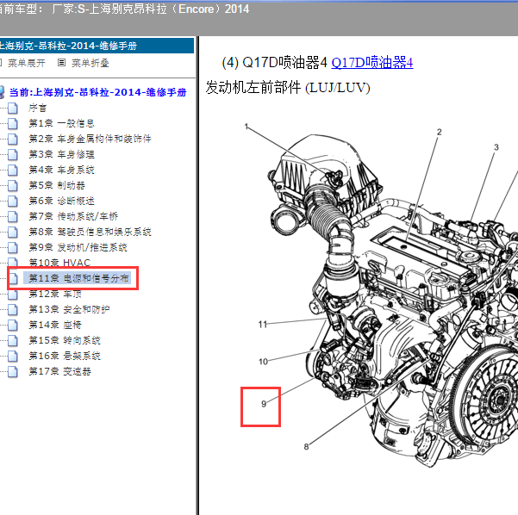518x515 pixels.
Task: Click 菜单展开 to expand the menu
Action: pos(27,63)
